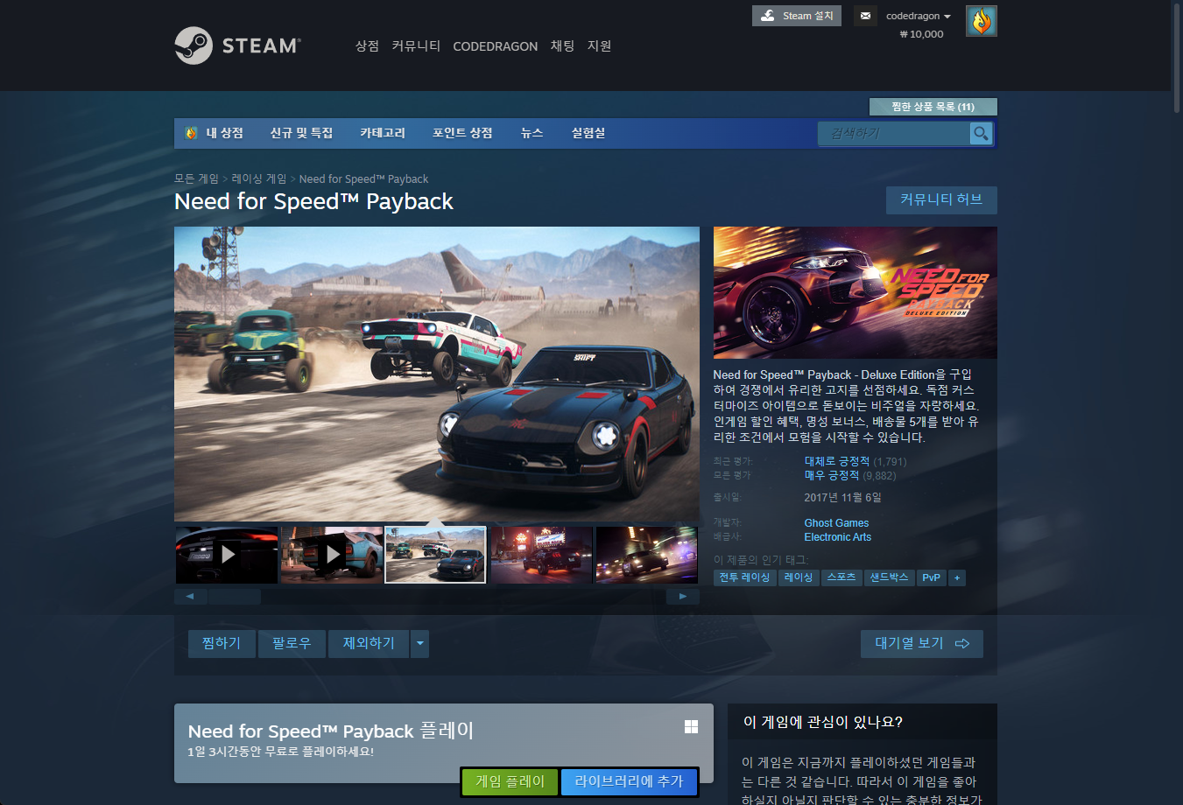Click the 커뮤니티 허브 button
The height and width of the screenshot is (805, 1183).
tap(941, 199)
